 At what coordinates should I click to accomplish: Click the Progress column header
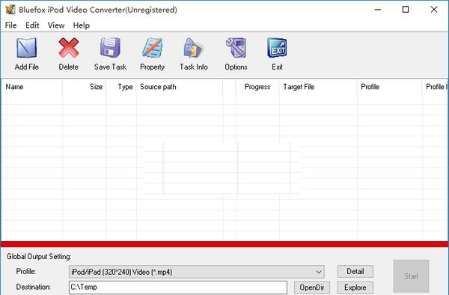coord(257,87)
